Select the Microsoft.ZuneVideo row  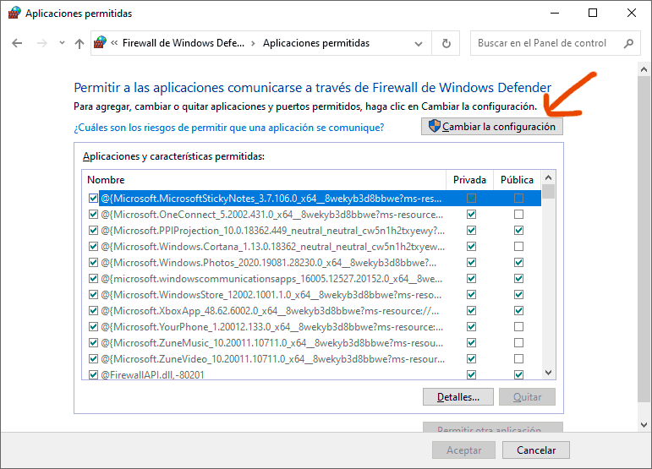(312, 359)
